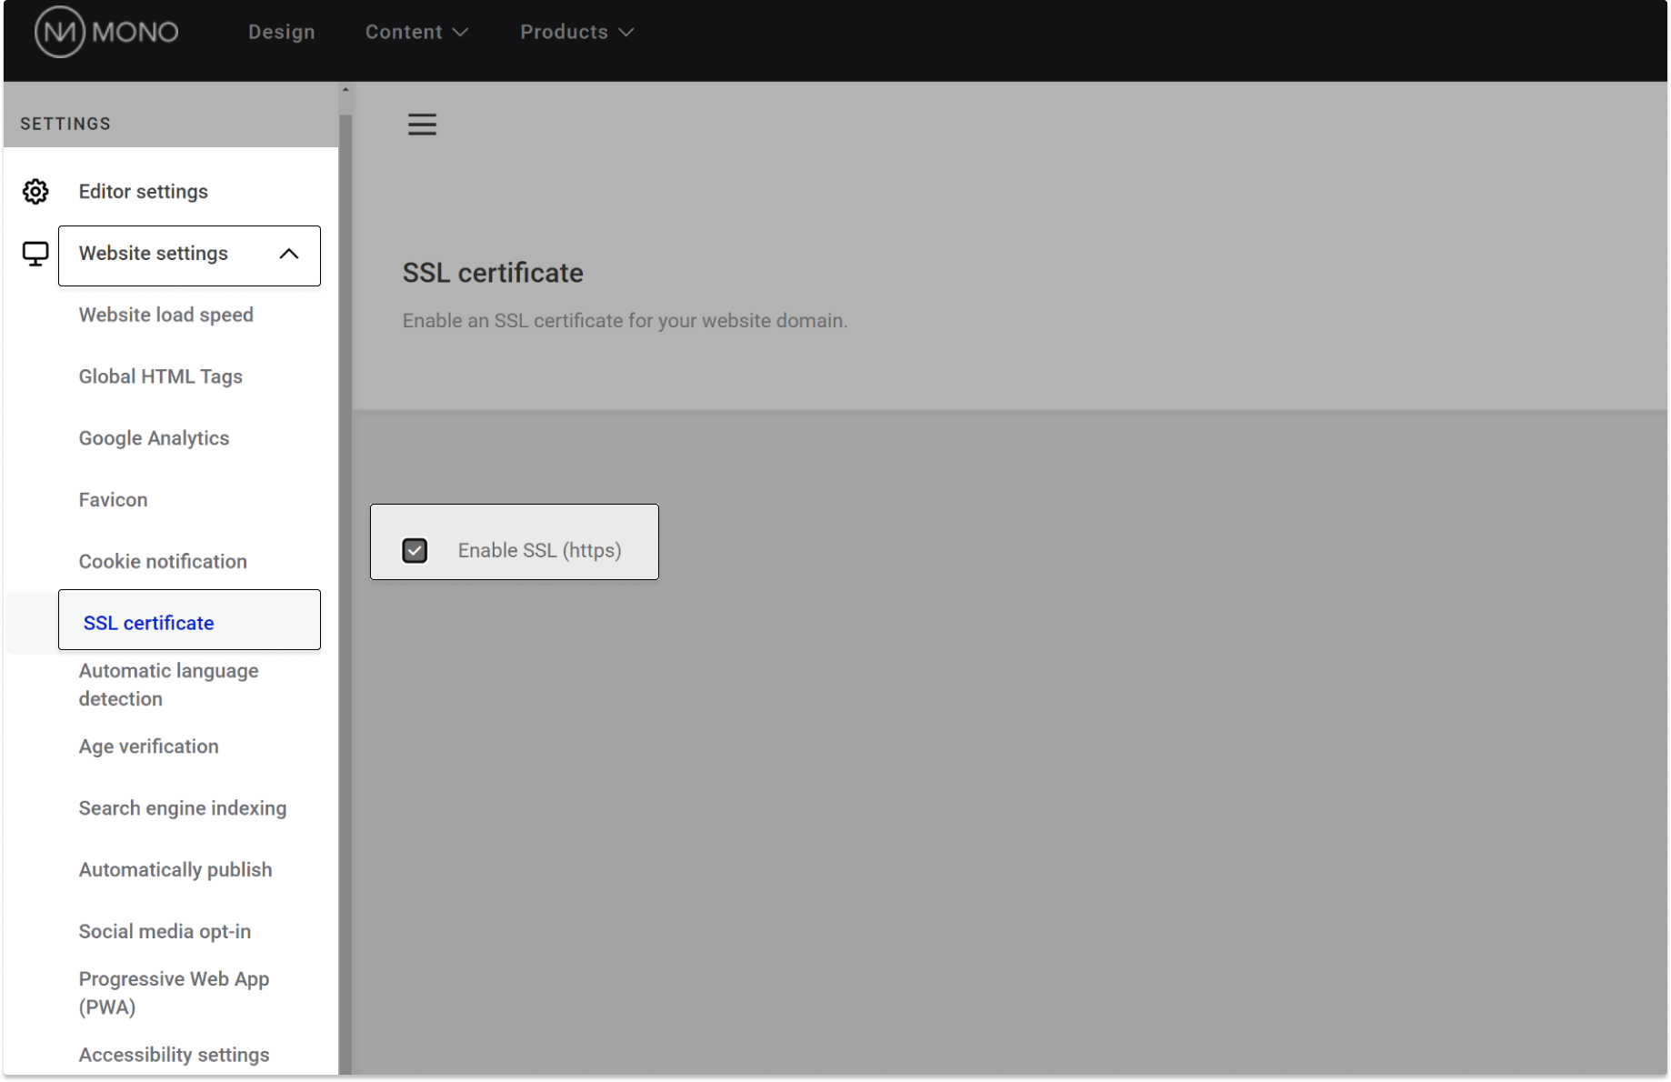Select Automatically publish option
The height and width of the screenshot is (1082, 1671).
[x=175, y=870]
